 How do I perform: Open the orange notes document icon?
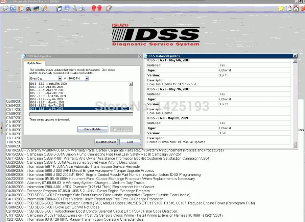click(21, 8)
